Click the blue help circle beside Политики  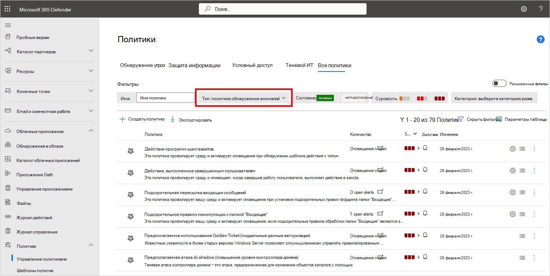(x=540, y=39)
